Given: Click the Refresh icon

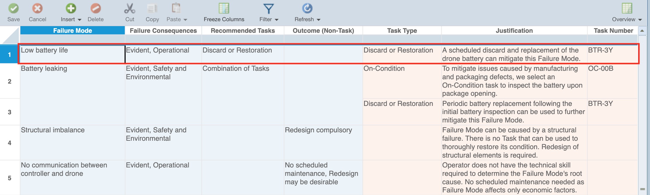Looking at the screenshot, I should (x=307, y=8).
